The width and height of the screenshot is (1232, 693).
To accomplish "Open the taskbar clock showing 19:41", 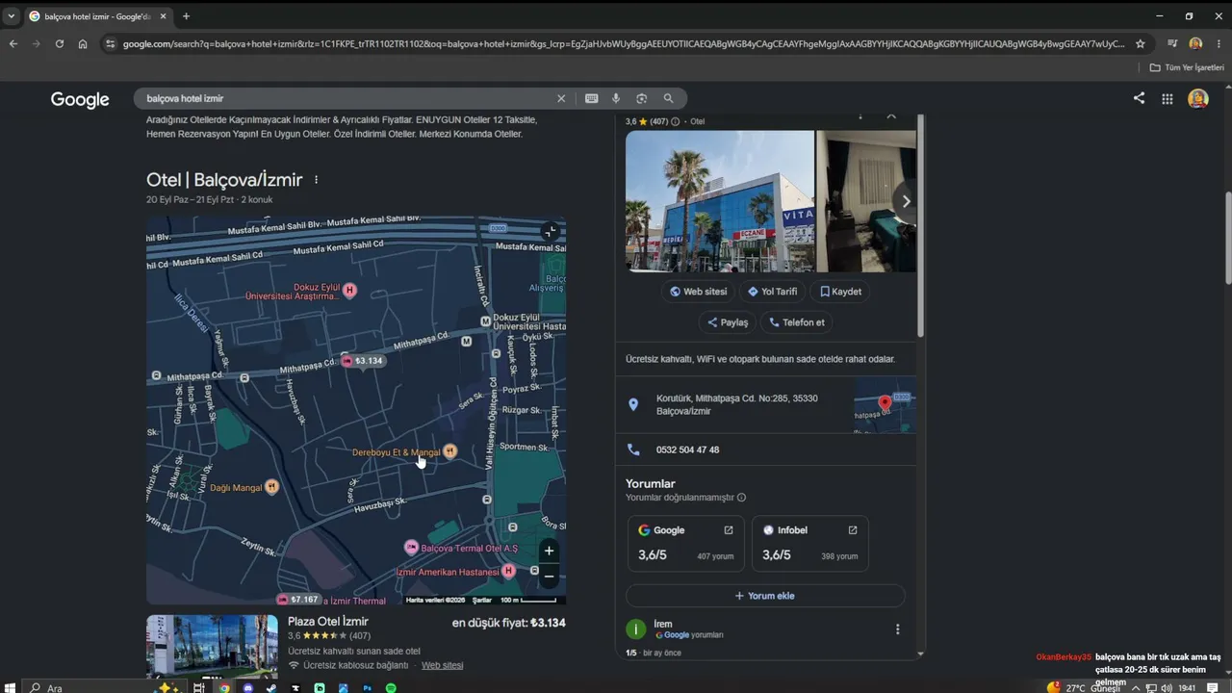I will click(1187, 687).
